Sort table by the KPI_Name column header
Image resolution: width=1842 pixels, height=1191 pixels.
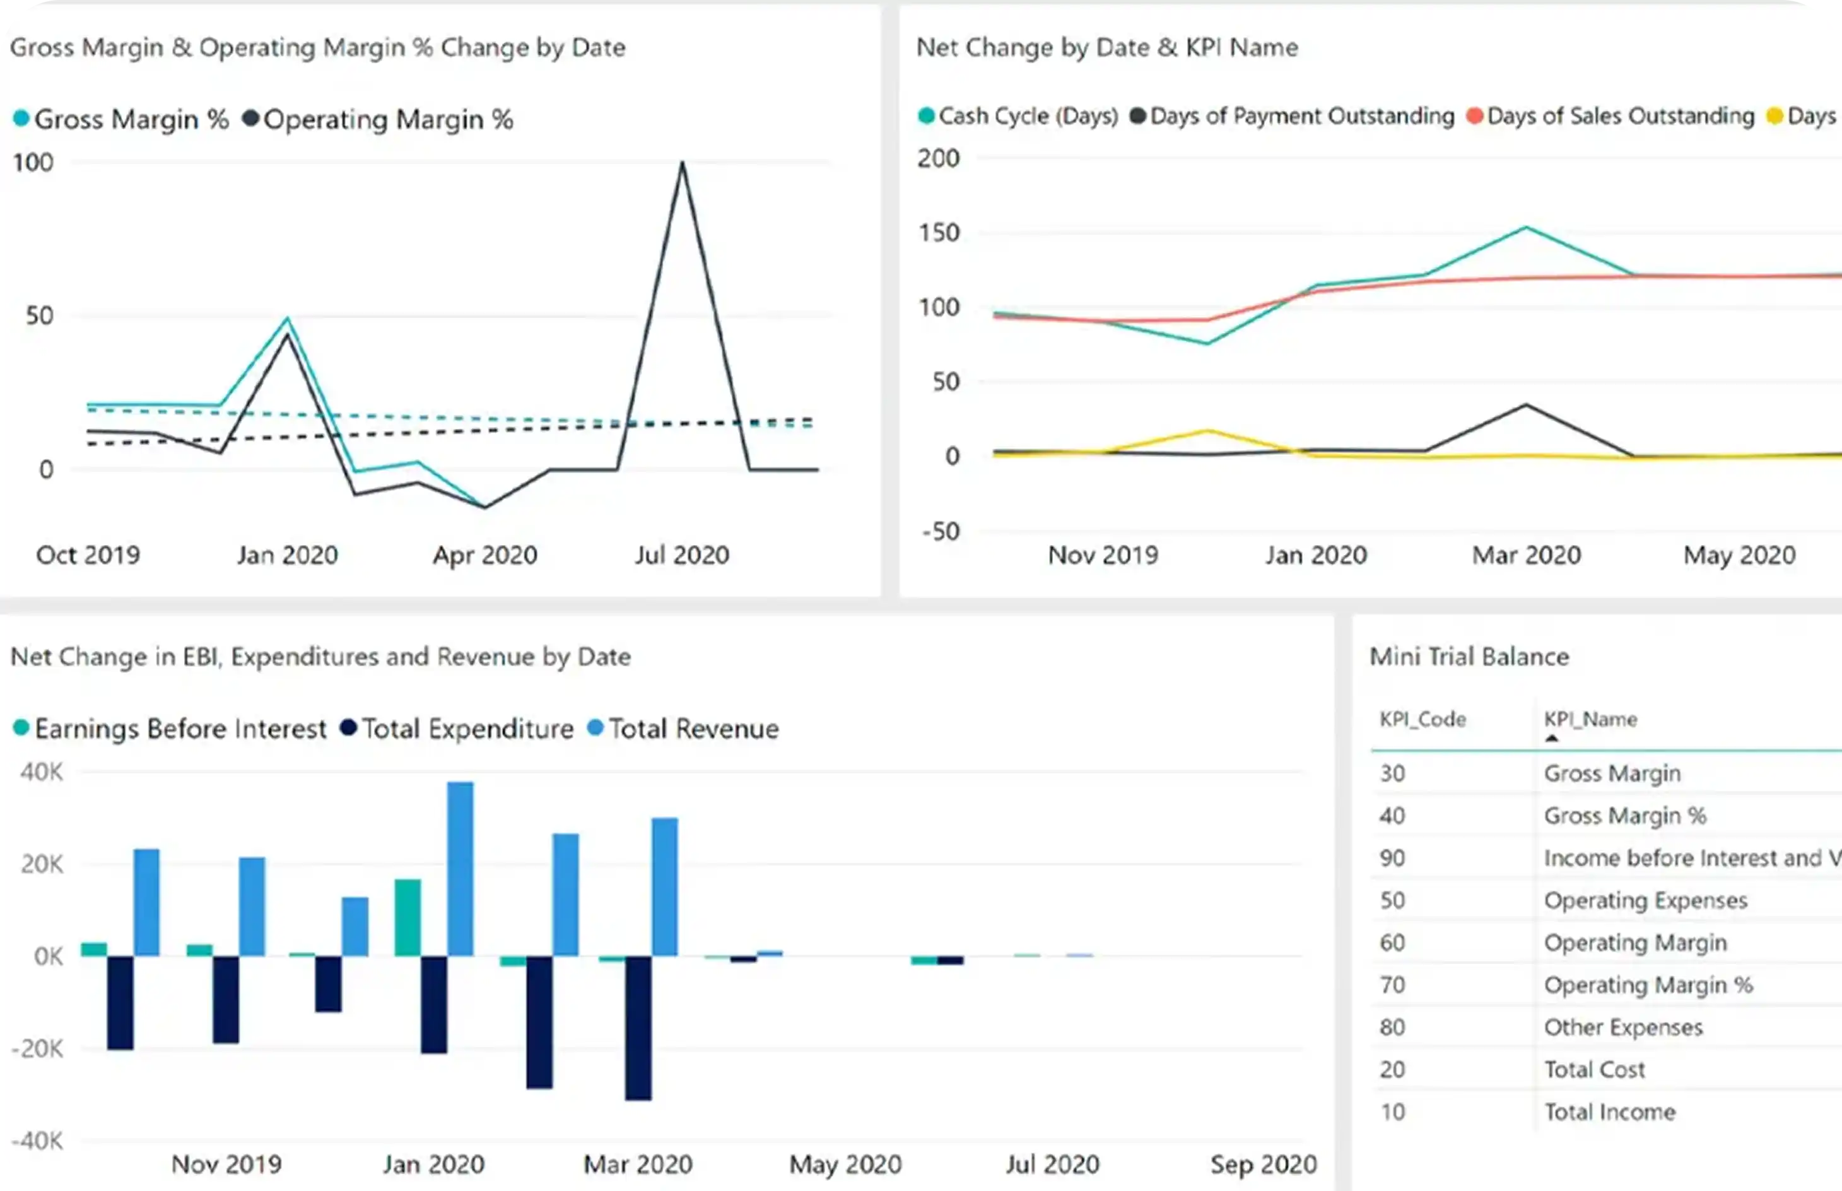[1590, 719]
